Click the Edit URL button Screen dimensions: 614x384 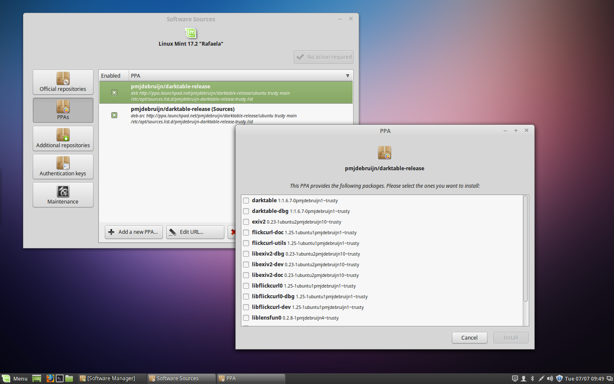[x=195, y=232]
